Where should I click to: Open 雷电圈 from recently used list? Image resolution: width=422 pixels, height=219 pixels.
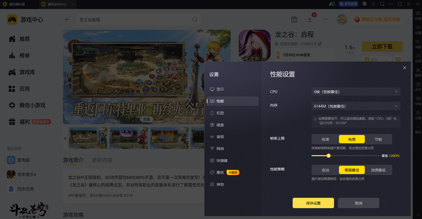coord(19,160)
